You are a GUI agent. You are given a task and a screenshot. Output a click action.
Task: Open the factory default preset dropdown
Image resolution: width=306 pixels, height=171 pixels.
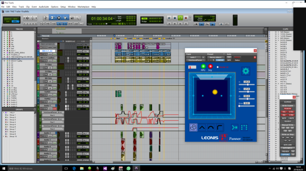tap(216, 57)
